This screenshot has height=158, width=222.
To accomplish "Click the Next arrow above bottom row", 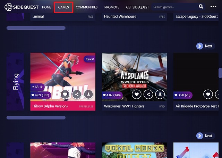I will coord(200,136).
